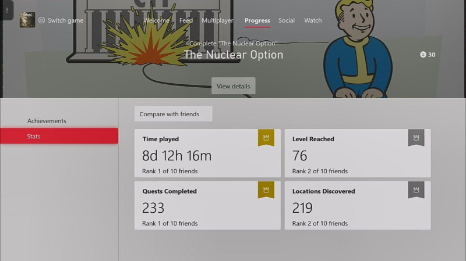Open the Feed tab
This screenshot has width=466, height=261.
(x=186, y=20)
